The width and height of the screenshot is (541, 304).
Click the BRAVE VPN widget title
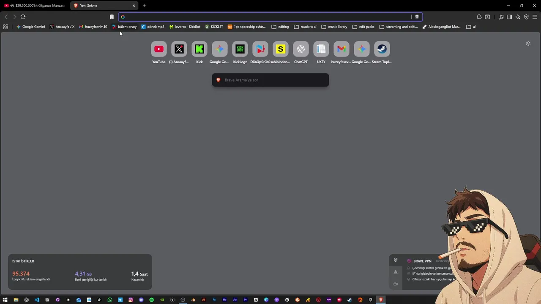pos(422,261)
